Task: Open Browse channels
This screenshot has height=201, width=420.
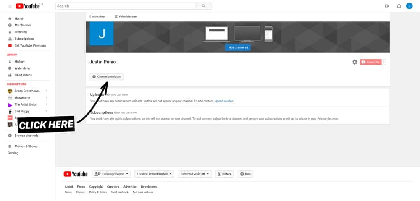Action: point(26,136)
